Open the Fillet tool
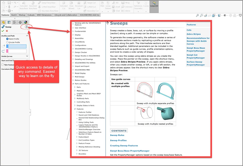 pos(102,5)
